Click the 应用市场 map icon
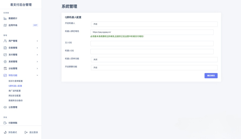The height and width of the screenshot is (139, 241). click(5, 25)
